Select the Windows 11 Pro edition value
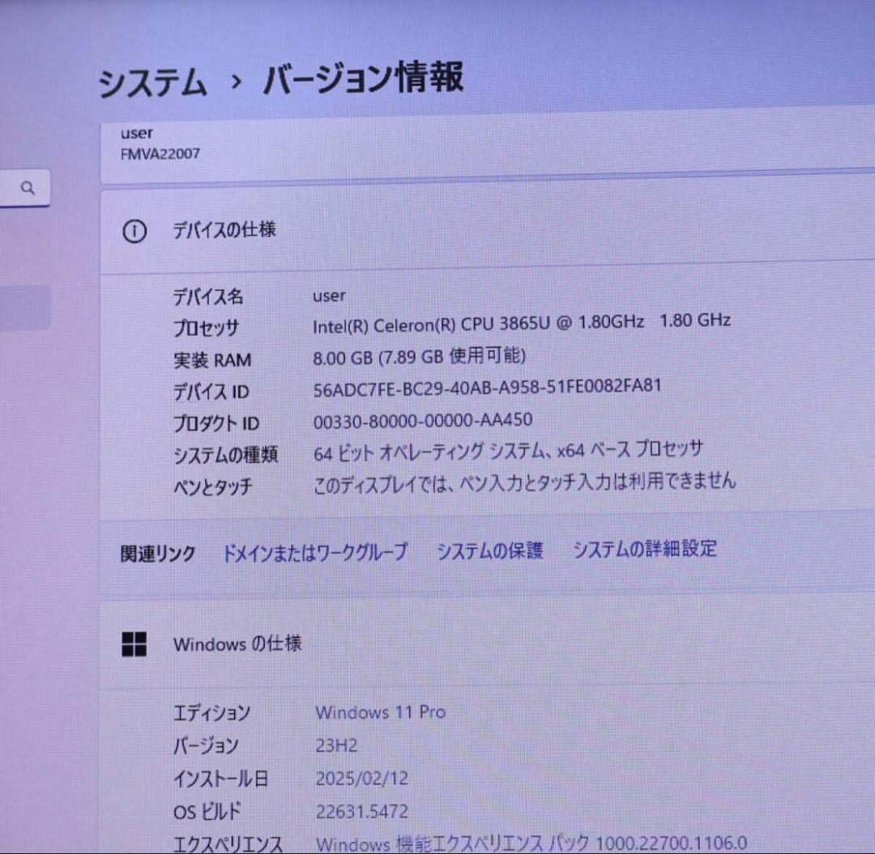 (x=380, y=712)
